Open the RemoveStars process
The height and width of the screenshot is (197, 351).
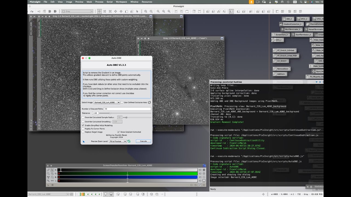pos(281,69)
